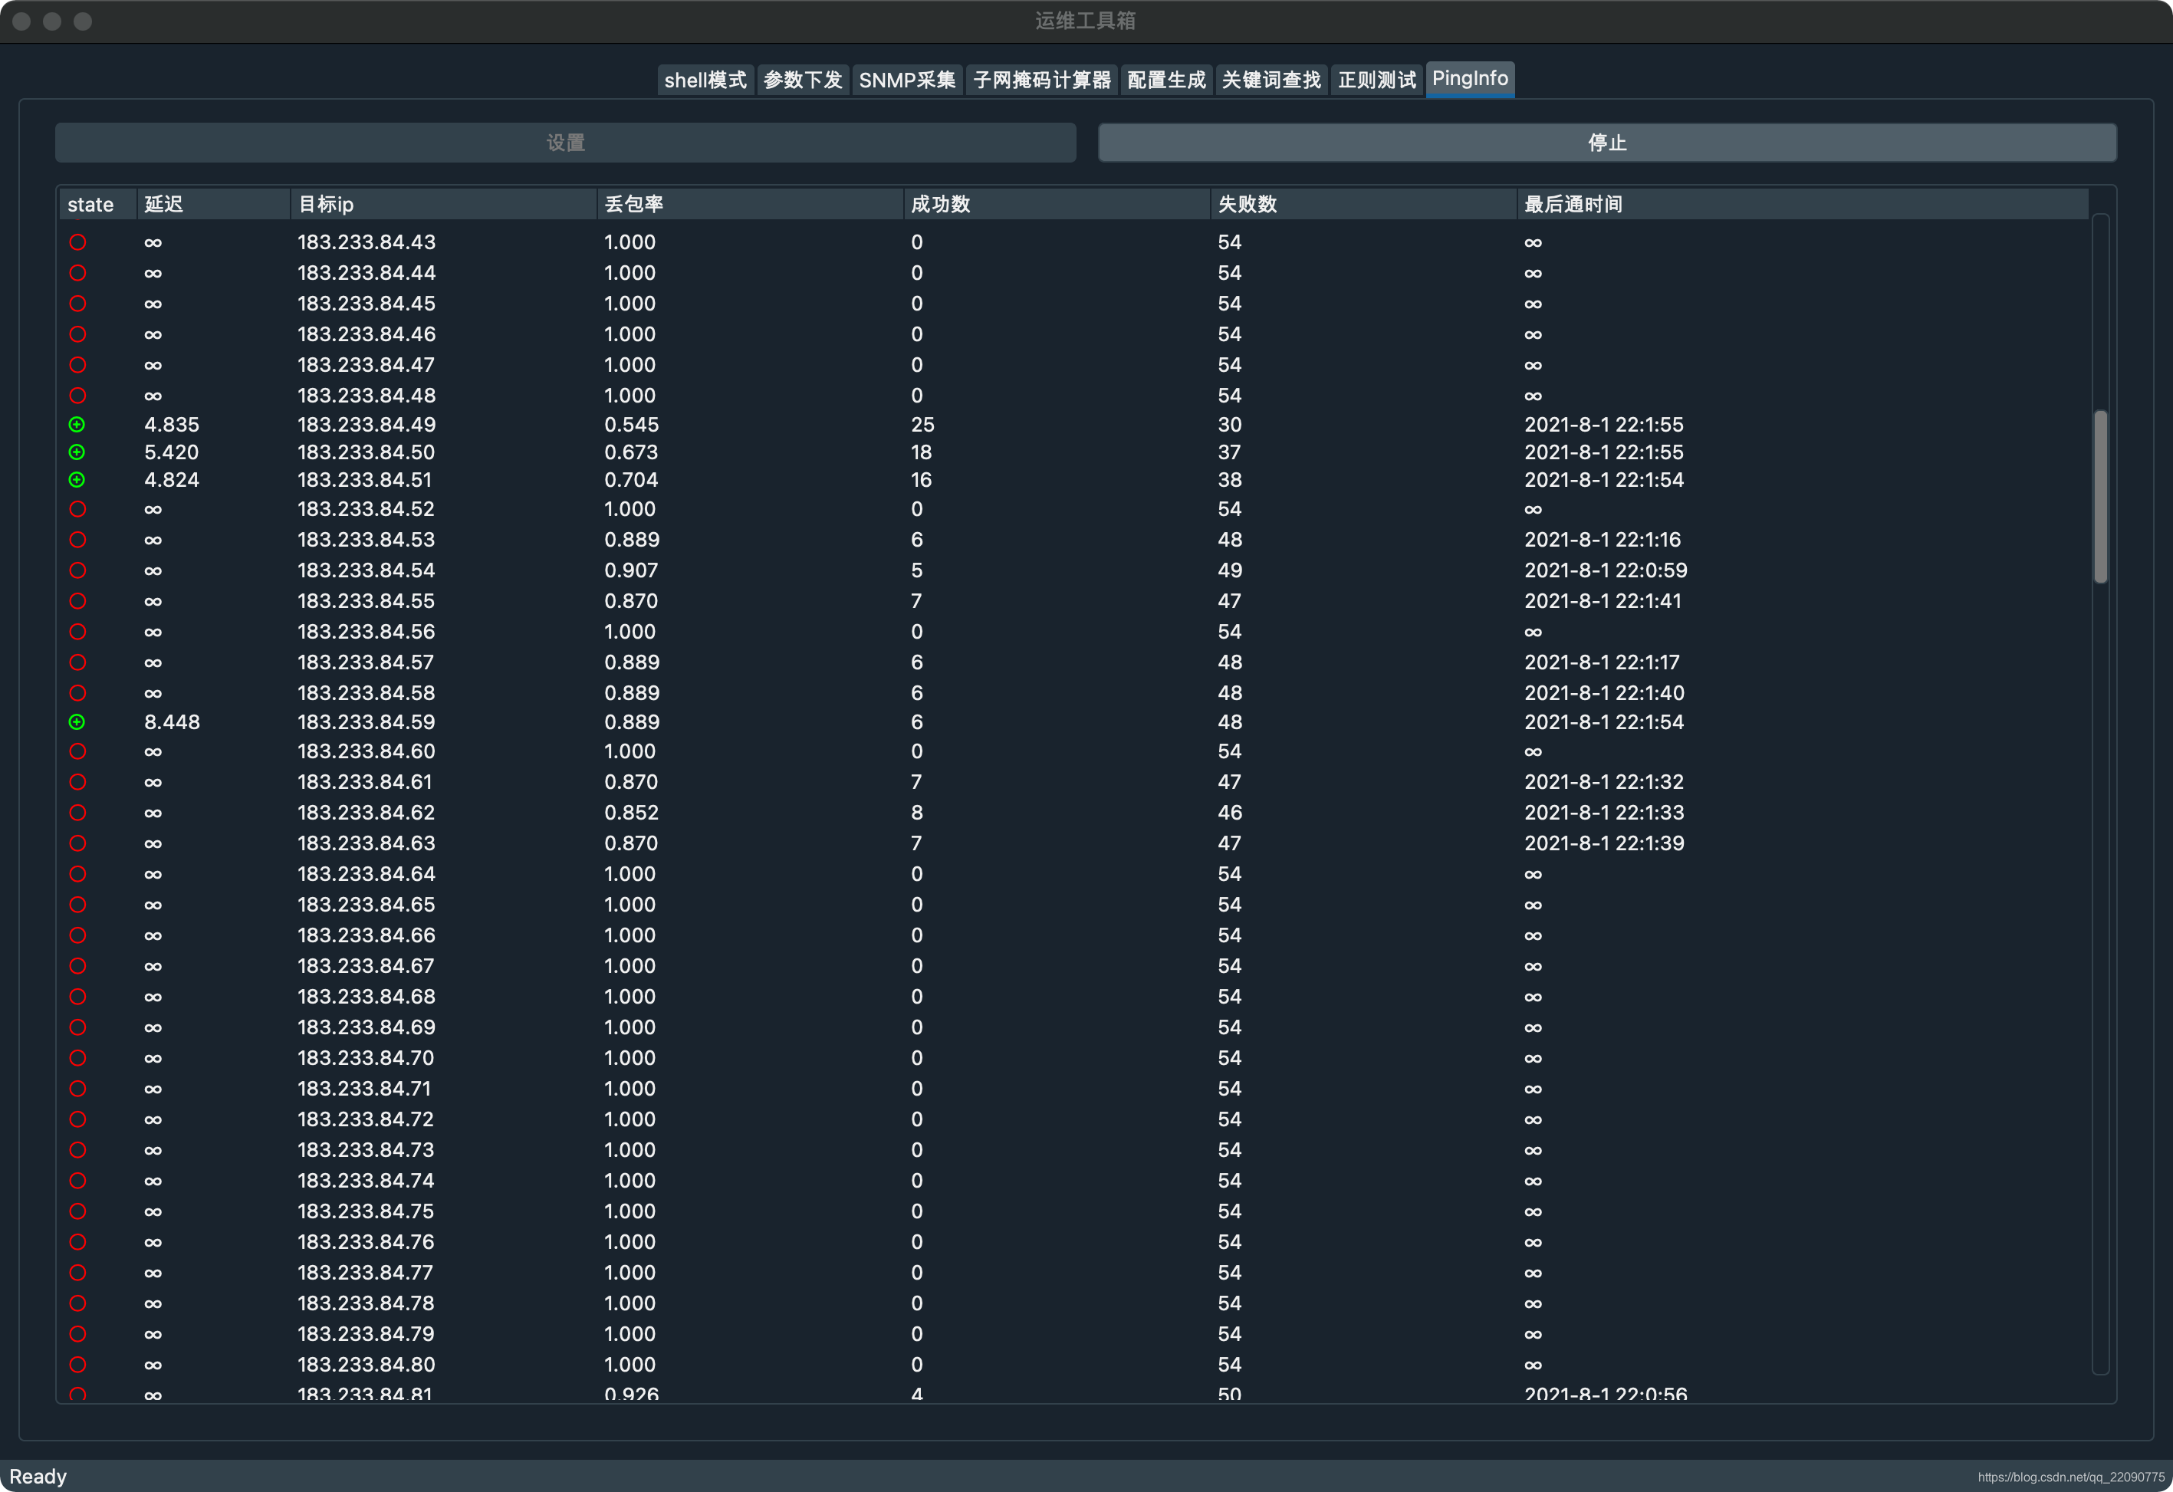
Task: Click the red state icon for 183.233.84.70
Action: click(77, 1058)
